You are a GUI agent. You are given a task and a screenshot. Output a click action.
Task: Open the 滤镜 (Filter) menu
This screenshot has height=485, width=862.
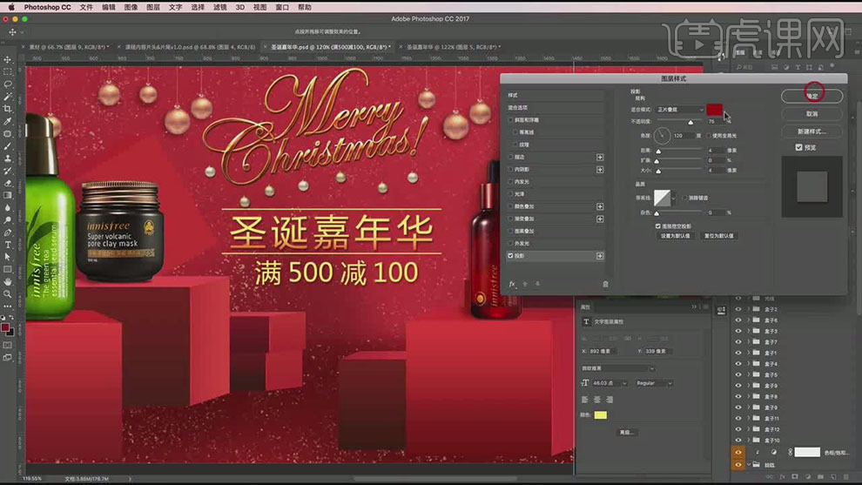(220, 7)
